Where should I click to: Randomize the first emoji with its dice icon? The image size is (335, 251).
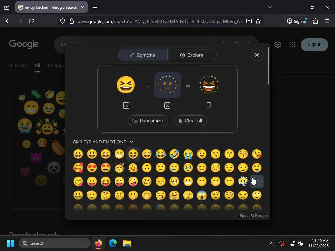(x=126, y=105)
